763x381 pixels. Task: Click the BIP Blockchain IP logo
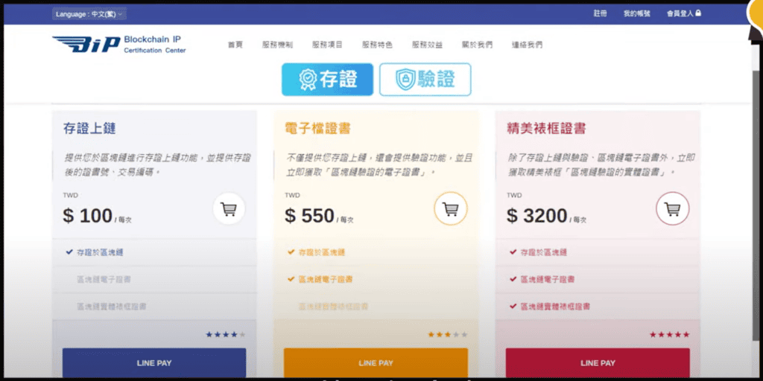tap(119, 45)
